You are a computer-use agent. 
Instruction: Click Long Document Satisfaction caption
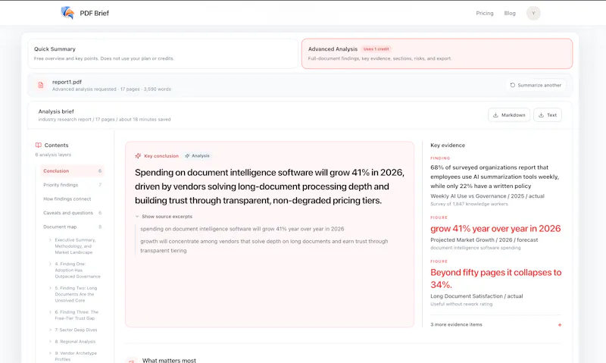[x=476, y=296]
